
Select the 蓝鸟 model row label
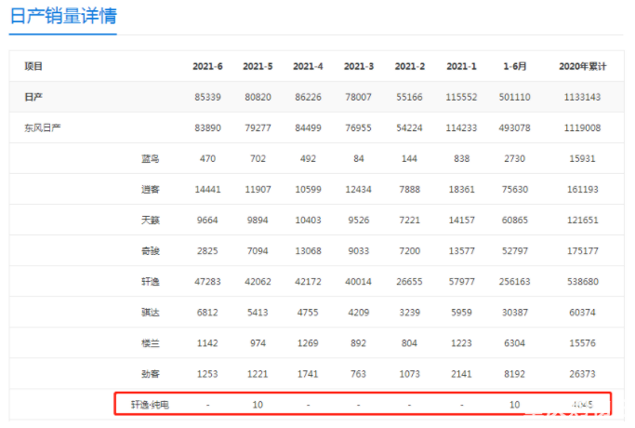click(151, 158)
